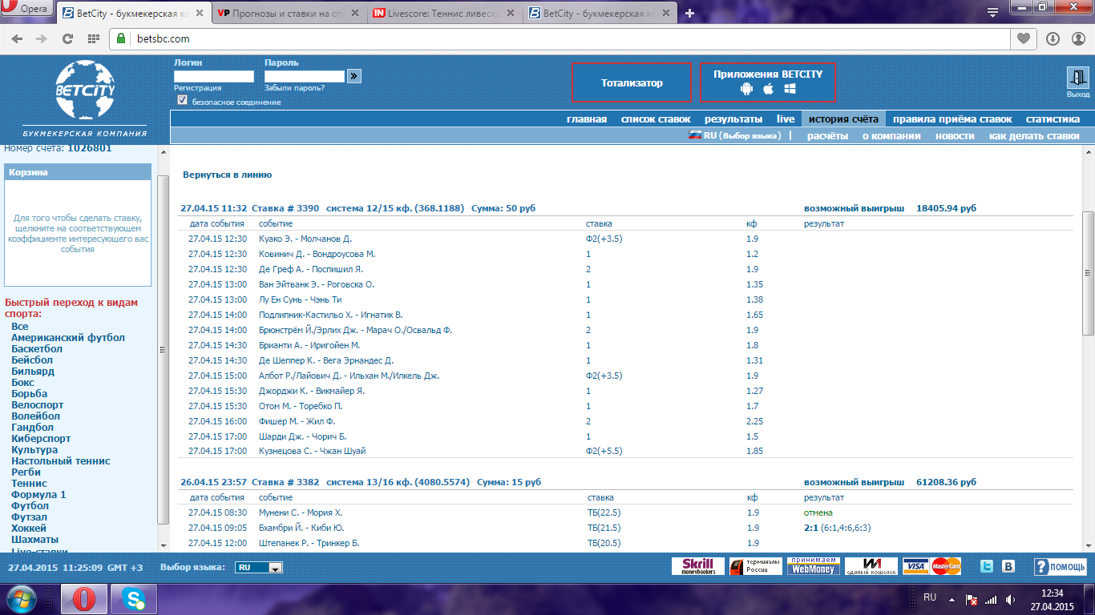Add page to bookmarks via heart icon
Screen dimensions: 1095x615
1023,38
